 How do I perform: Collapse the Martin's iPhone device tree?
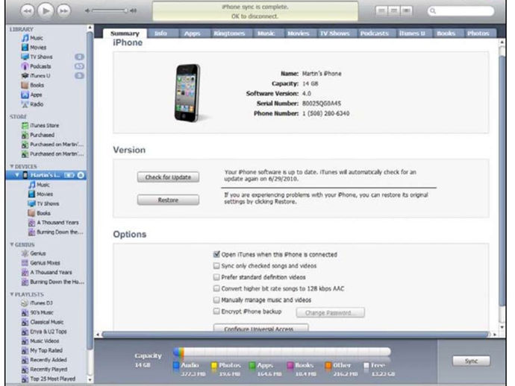point(16,175)
